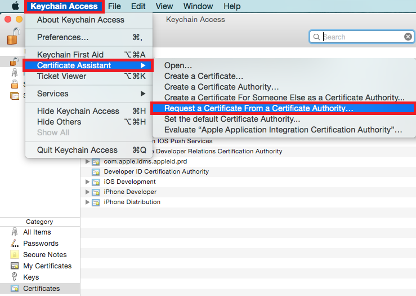
Task: Choose Open… in Certificate Assistant submenu
Action: tap(284, 65)
